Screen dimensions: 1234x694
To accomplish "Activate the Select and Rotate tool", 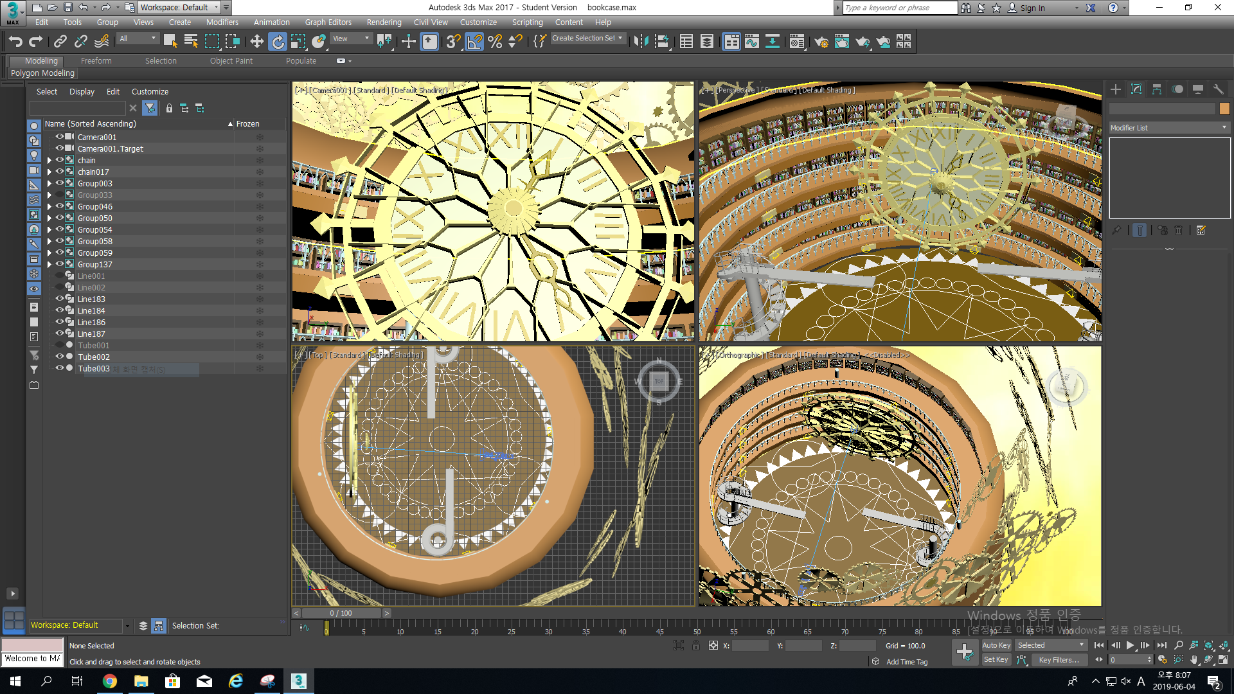I will [278, 42].
